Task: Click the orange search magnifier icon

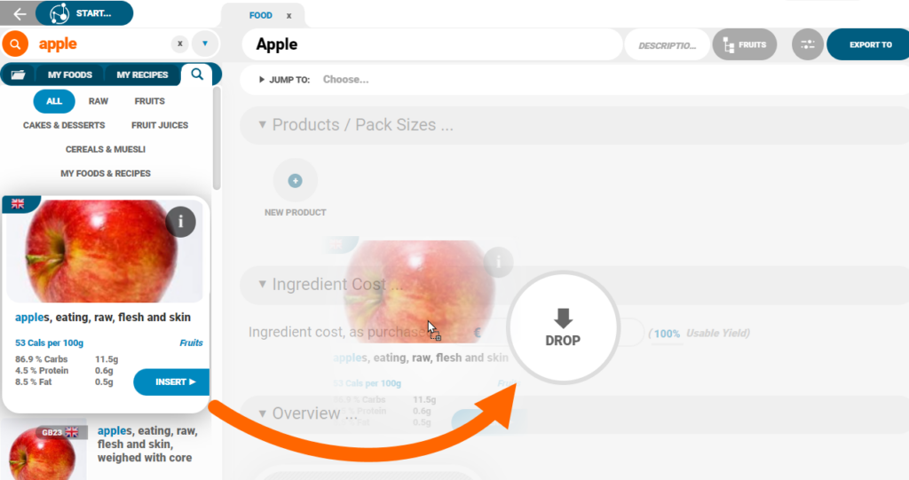Action: (15, 44)
